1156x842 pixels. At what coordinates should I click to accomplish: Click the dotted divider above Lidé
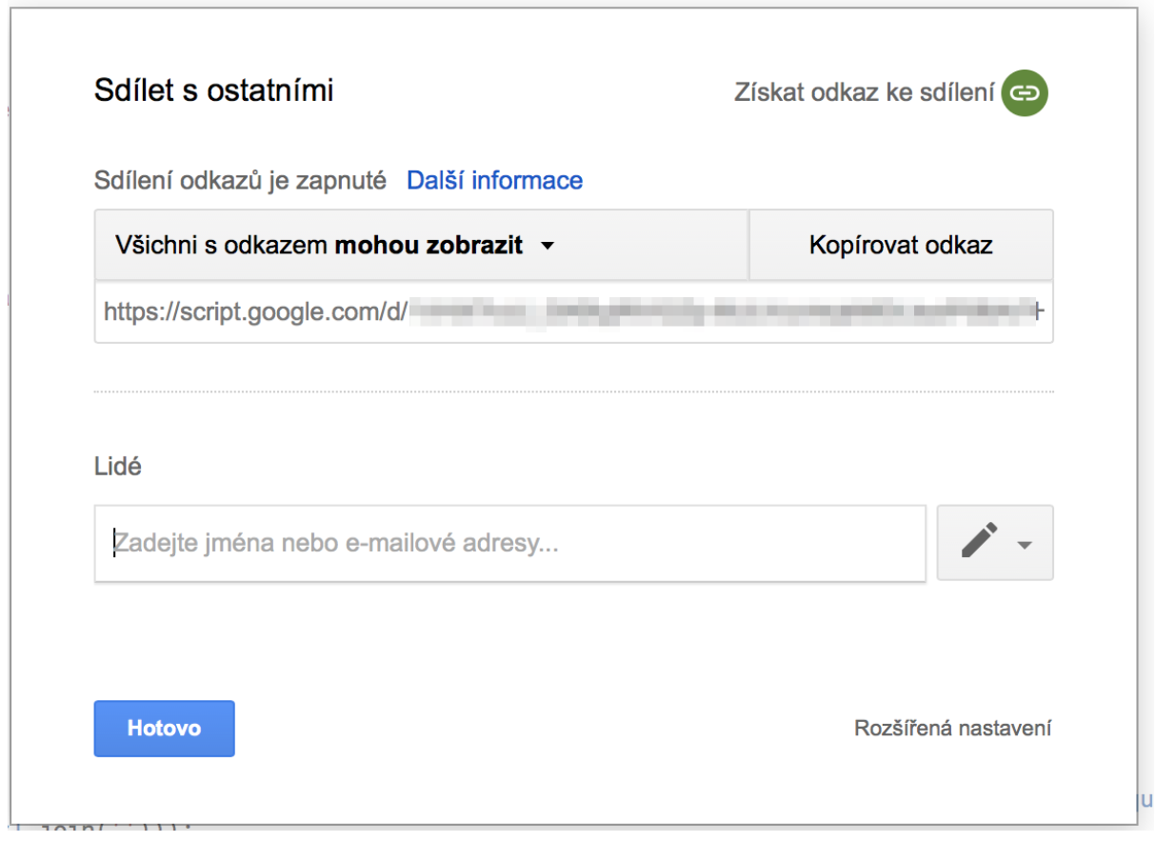[573, 391]
